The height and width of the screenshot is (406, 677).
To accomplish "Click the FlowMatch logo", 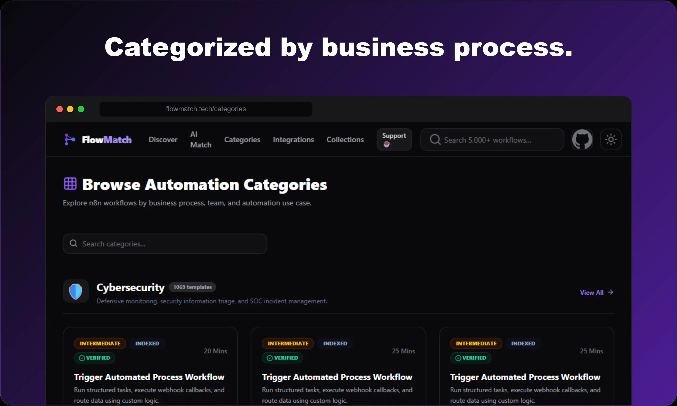I will tap(98, 139).
